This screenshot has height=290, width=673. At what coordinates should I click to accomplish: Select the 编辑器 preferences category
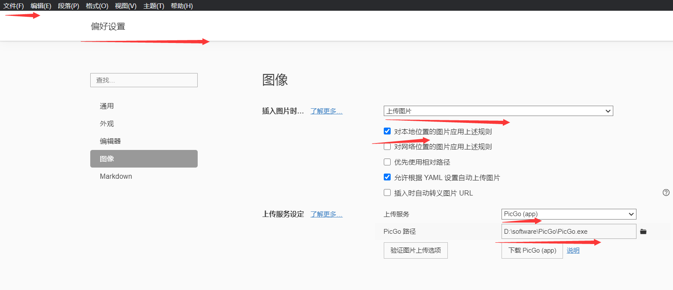point(144,141)
